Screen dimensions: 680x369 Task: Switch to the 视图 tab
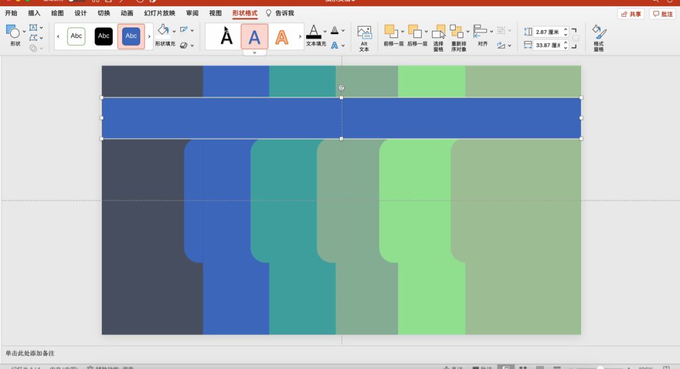[x=215, y=13]
